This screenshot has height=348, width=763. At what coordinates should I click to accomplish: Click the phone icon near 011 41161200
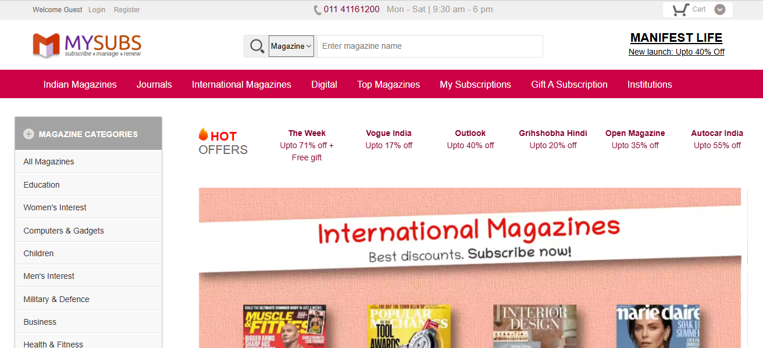pyautogui.click(x=318, y=10)
